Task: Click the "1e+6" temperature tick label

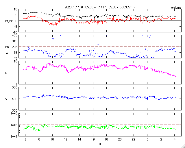Action: (x=14, y=113)
